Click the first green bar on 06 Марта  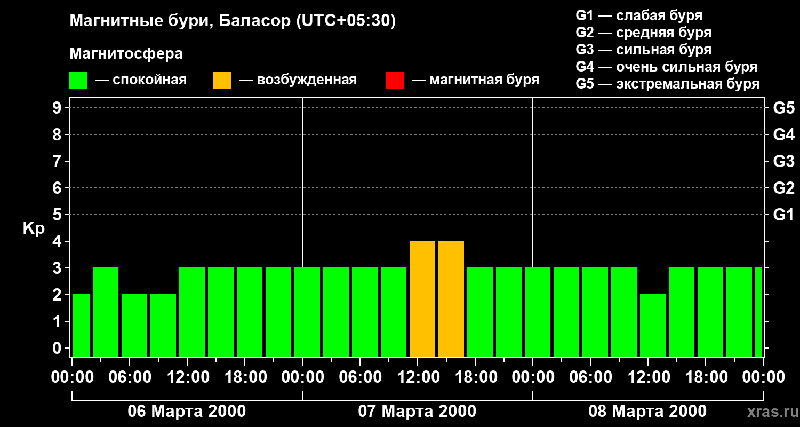pos(81,325)
